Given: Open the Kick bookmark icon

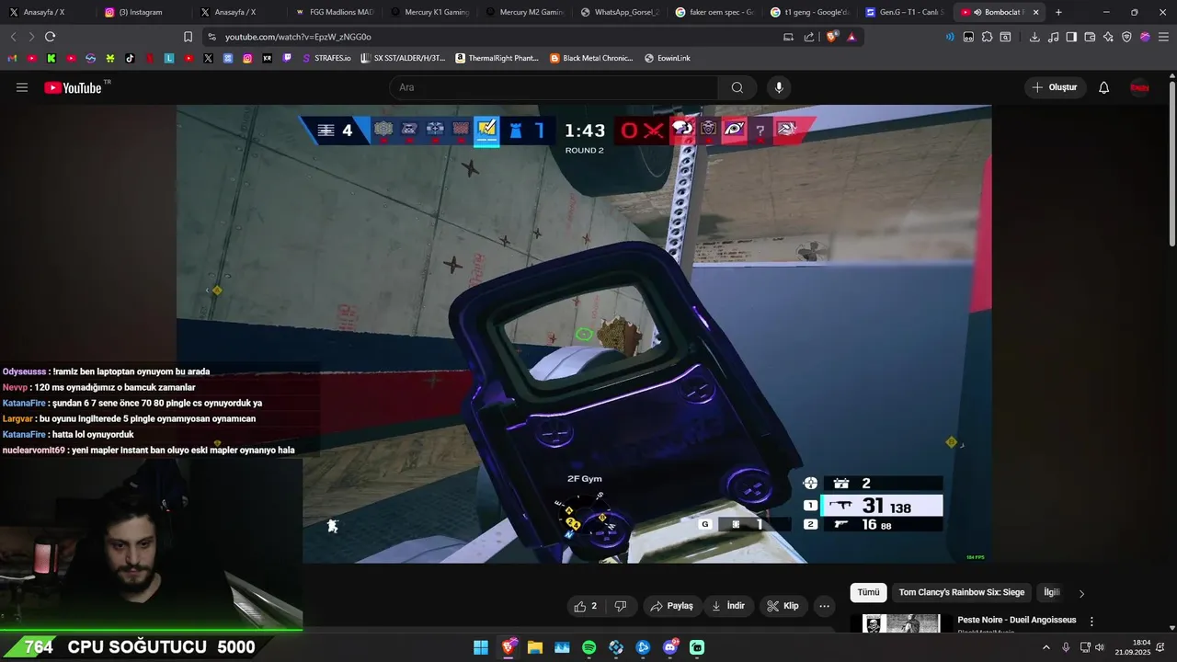Looking at the screenshot, I should [51, 58].
